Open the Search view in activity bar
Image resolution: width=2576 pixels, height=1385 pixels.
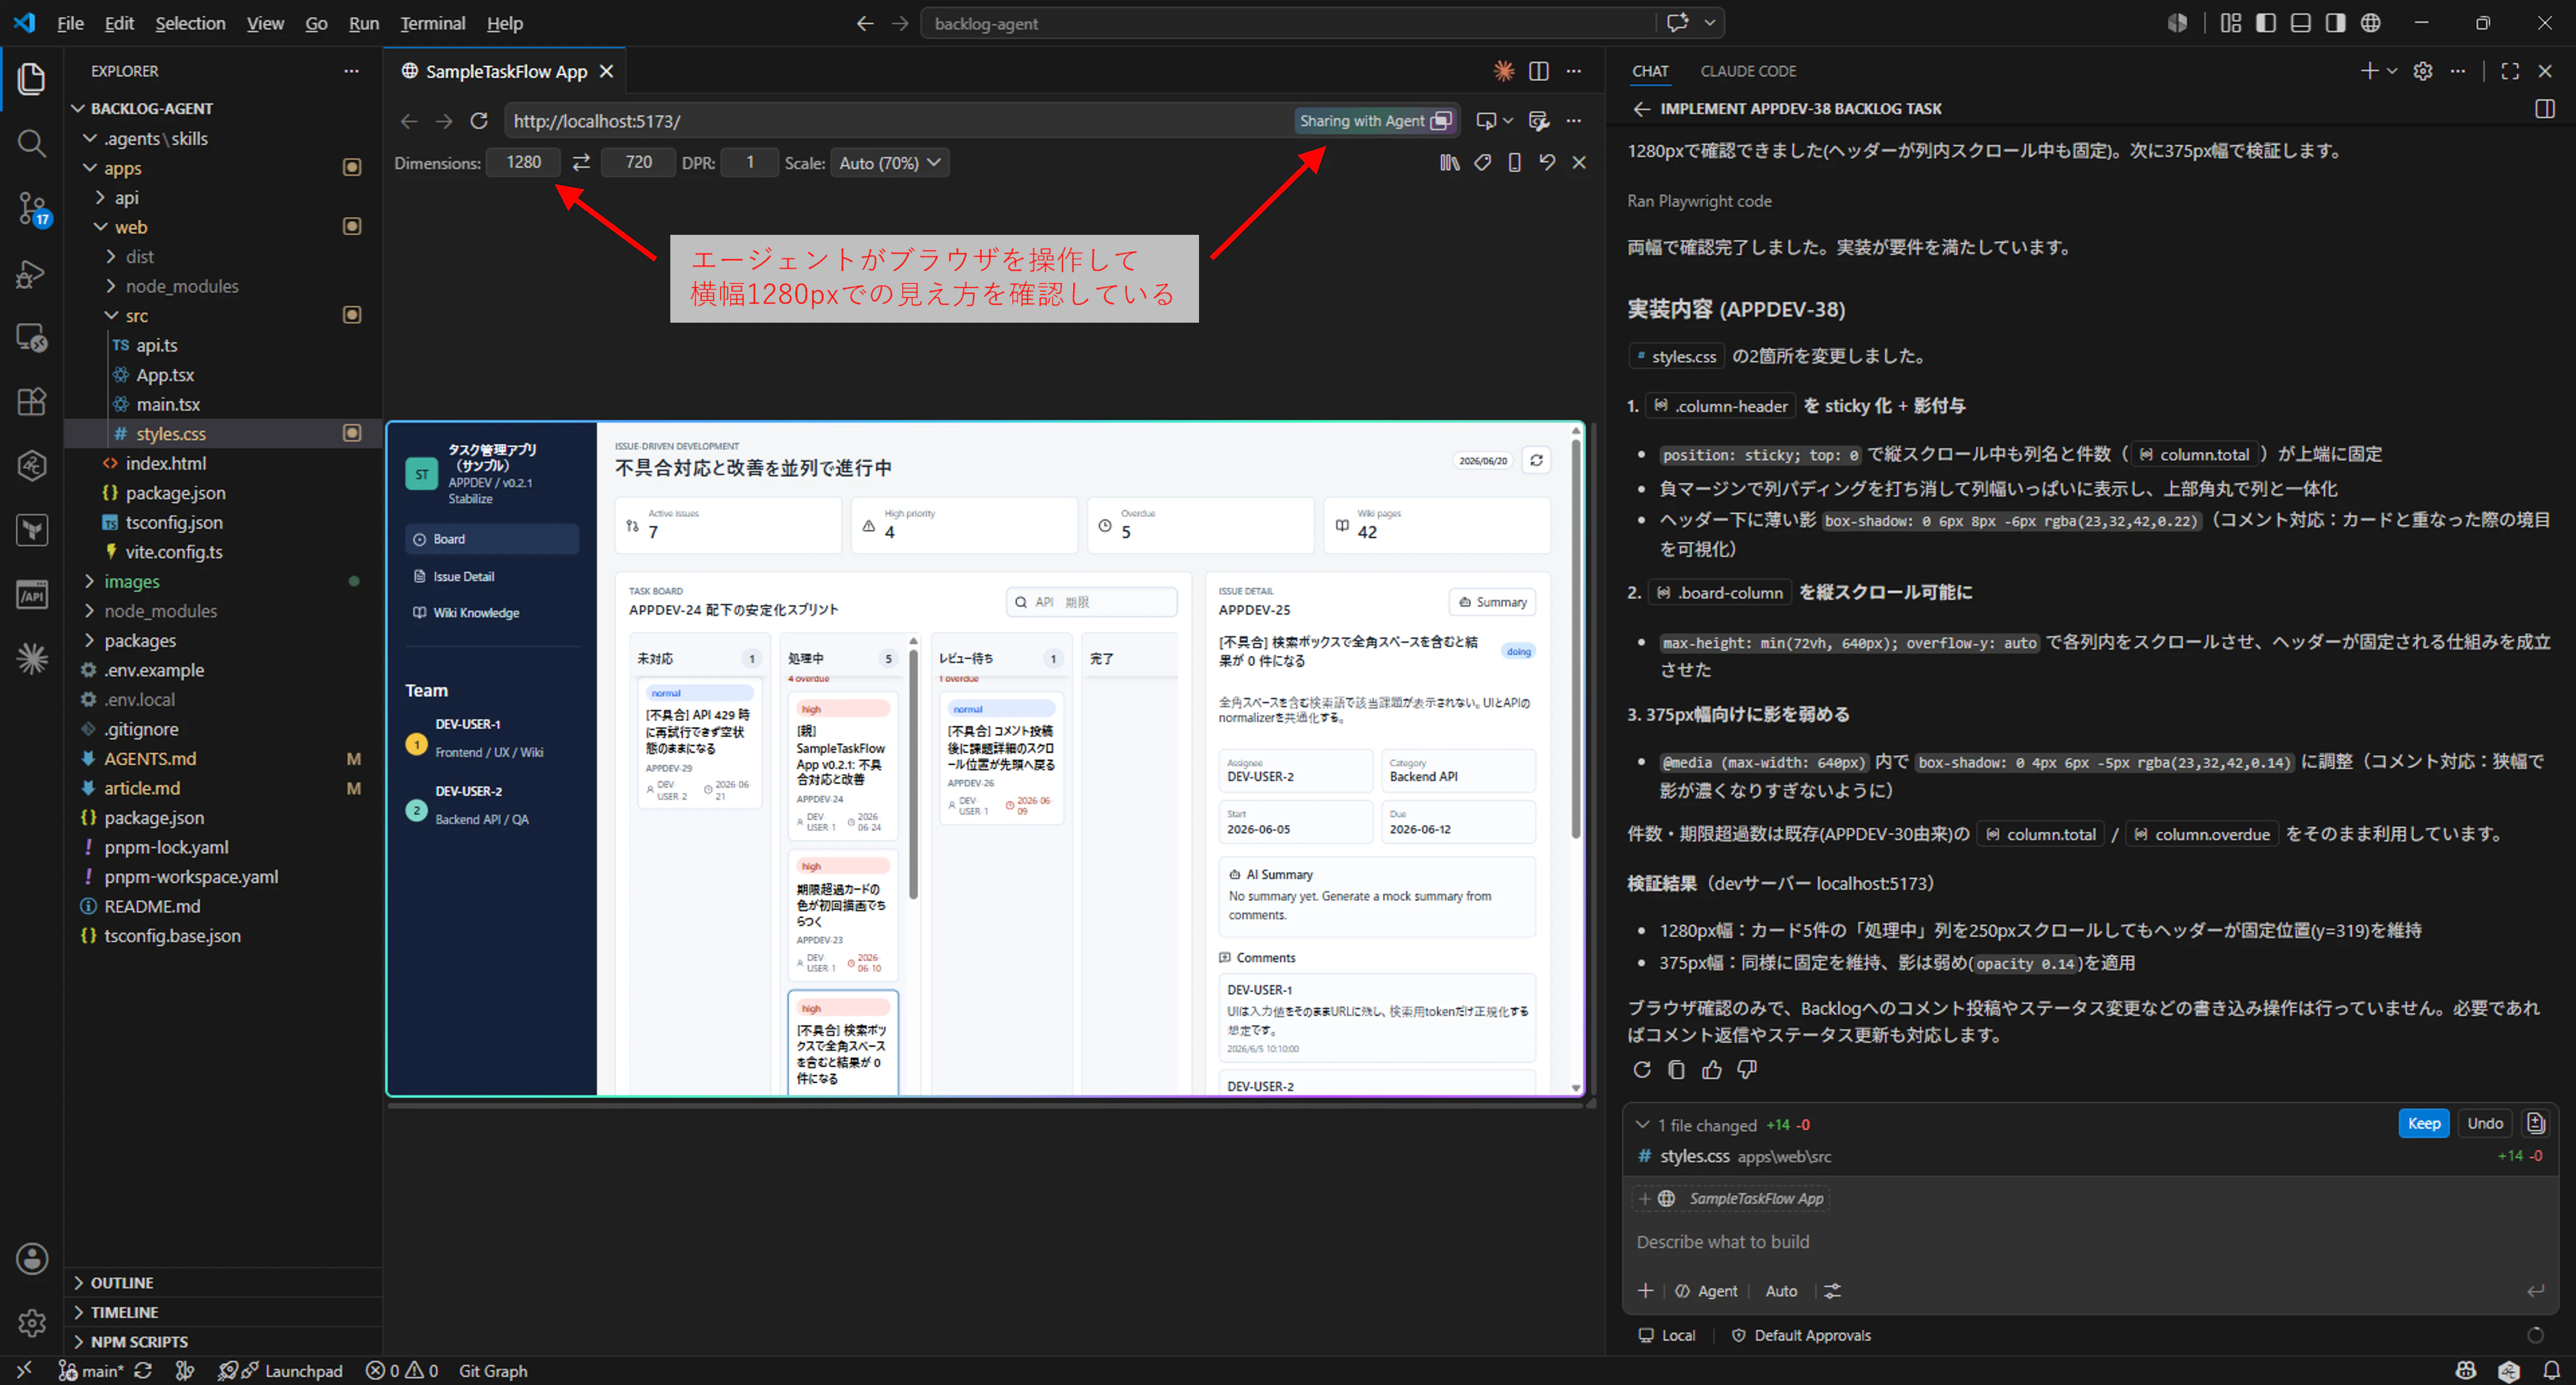click(32, 143)
